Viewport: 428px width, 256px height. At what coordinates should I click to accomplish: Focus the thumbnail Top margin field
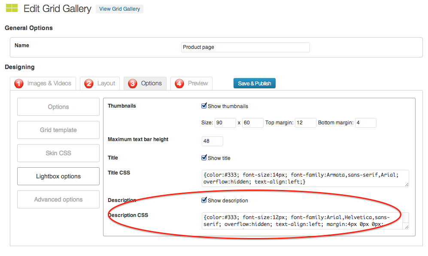coord(305,123)
